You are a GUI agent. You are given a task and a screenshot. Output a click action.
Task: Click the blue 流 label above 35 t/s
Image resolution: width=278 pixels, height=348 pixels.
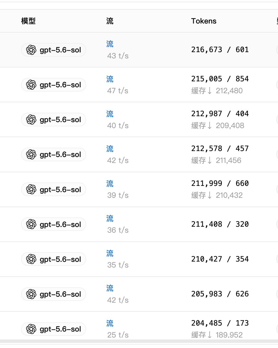[110, 253]
